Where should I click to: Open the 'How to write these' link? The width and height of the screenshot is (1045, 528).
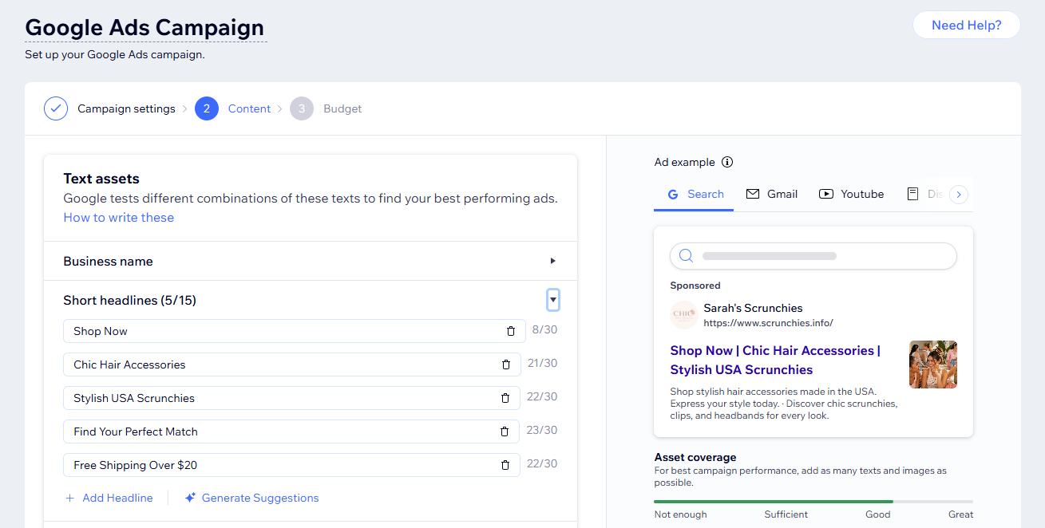119,217
